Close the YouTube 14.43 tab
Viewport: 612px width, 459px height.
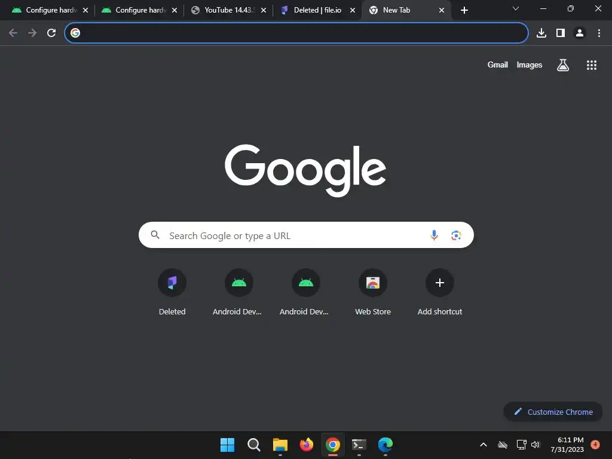click(x=264, y=10)
